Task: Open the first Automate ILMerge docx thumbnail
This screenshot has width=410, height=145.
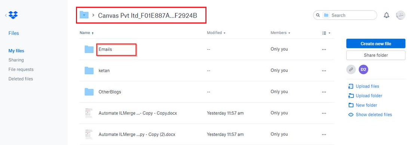Action: pyautogui.click(x=89, y=113)
